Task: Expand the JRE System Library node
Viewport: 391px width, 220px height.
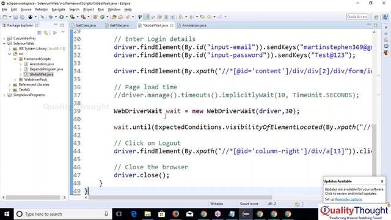Action: pyautogui.click(x=10, y=49)
